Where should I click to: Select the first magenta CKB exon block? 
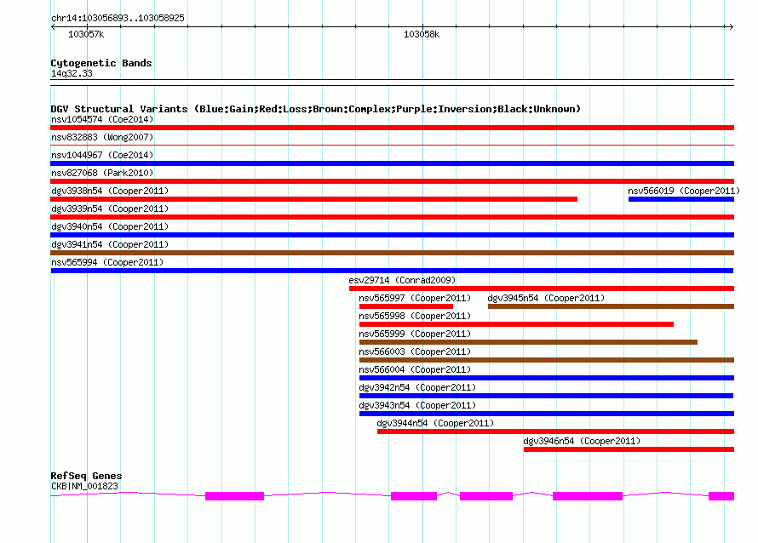(x=234, y=496)
